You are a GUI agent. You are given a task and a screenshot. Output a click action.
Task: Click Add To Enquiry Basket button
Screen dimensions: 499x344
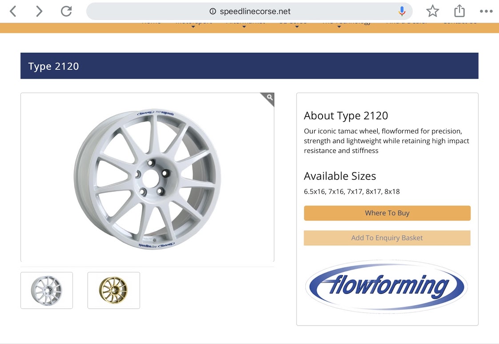(x=387, y=238)
